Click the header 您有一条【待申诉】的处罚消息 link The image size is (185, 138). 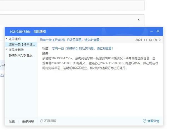70,40
